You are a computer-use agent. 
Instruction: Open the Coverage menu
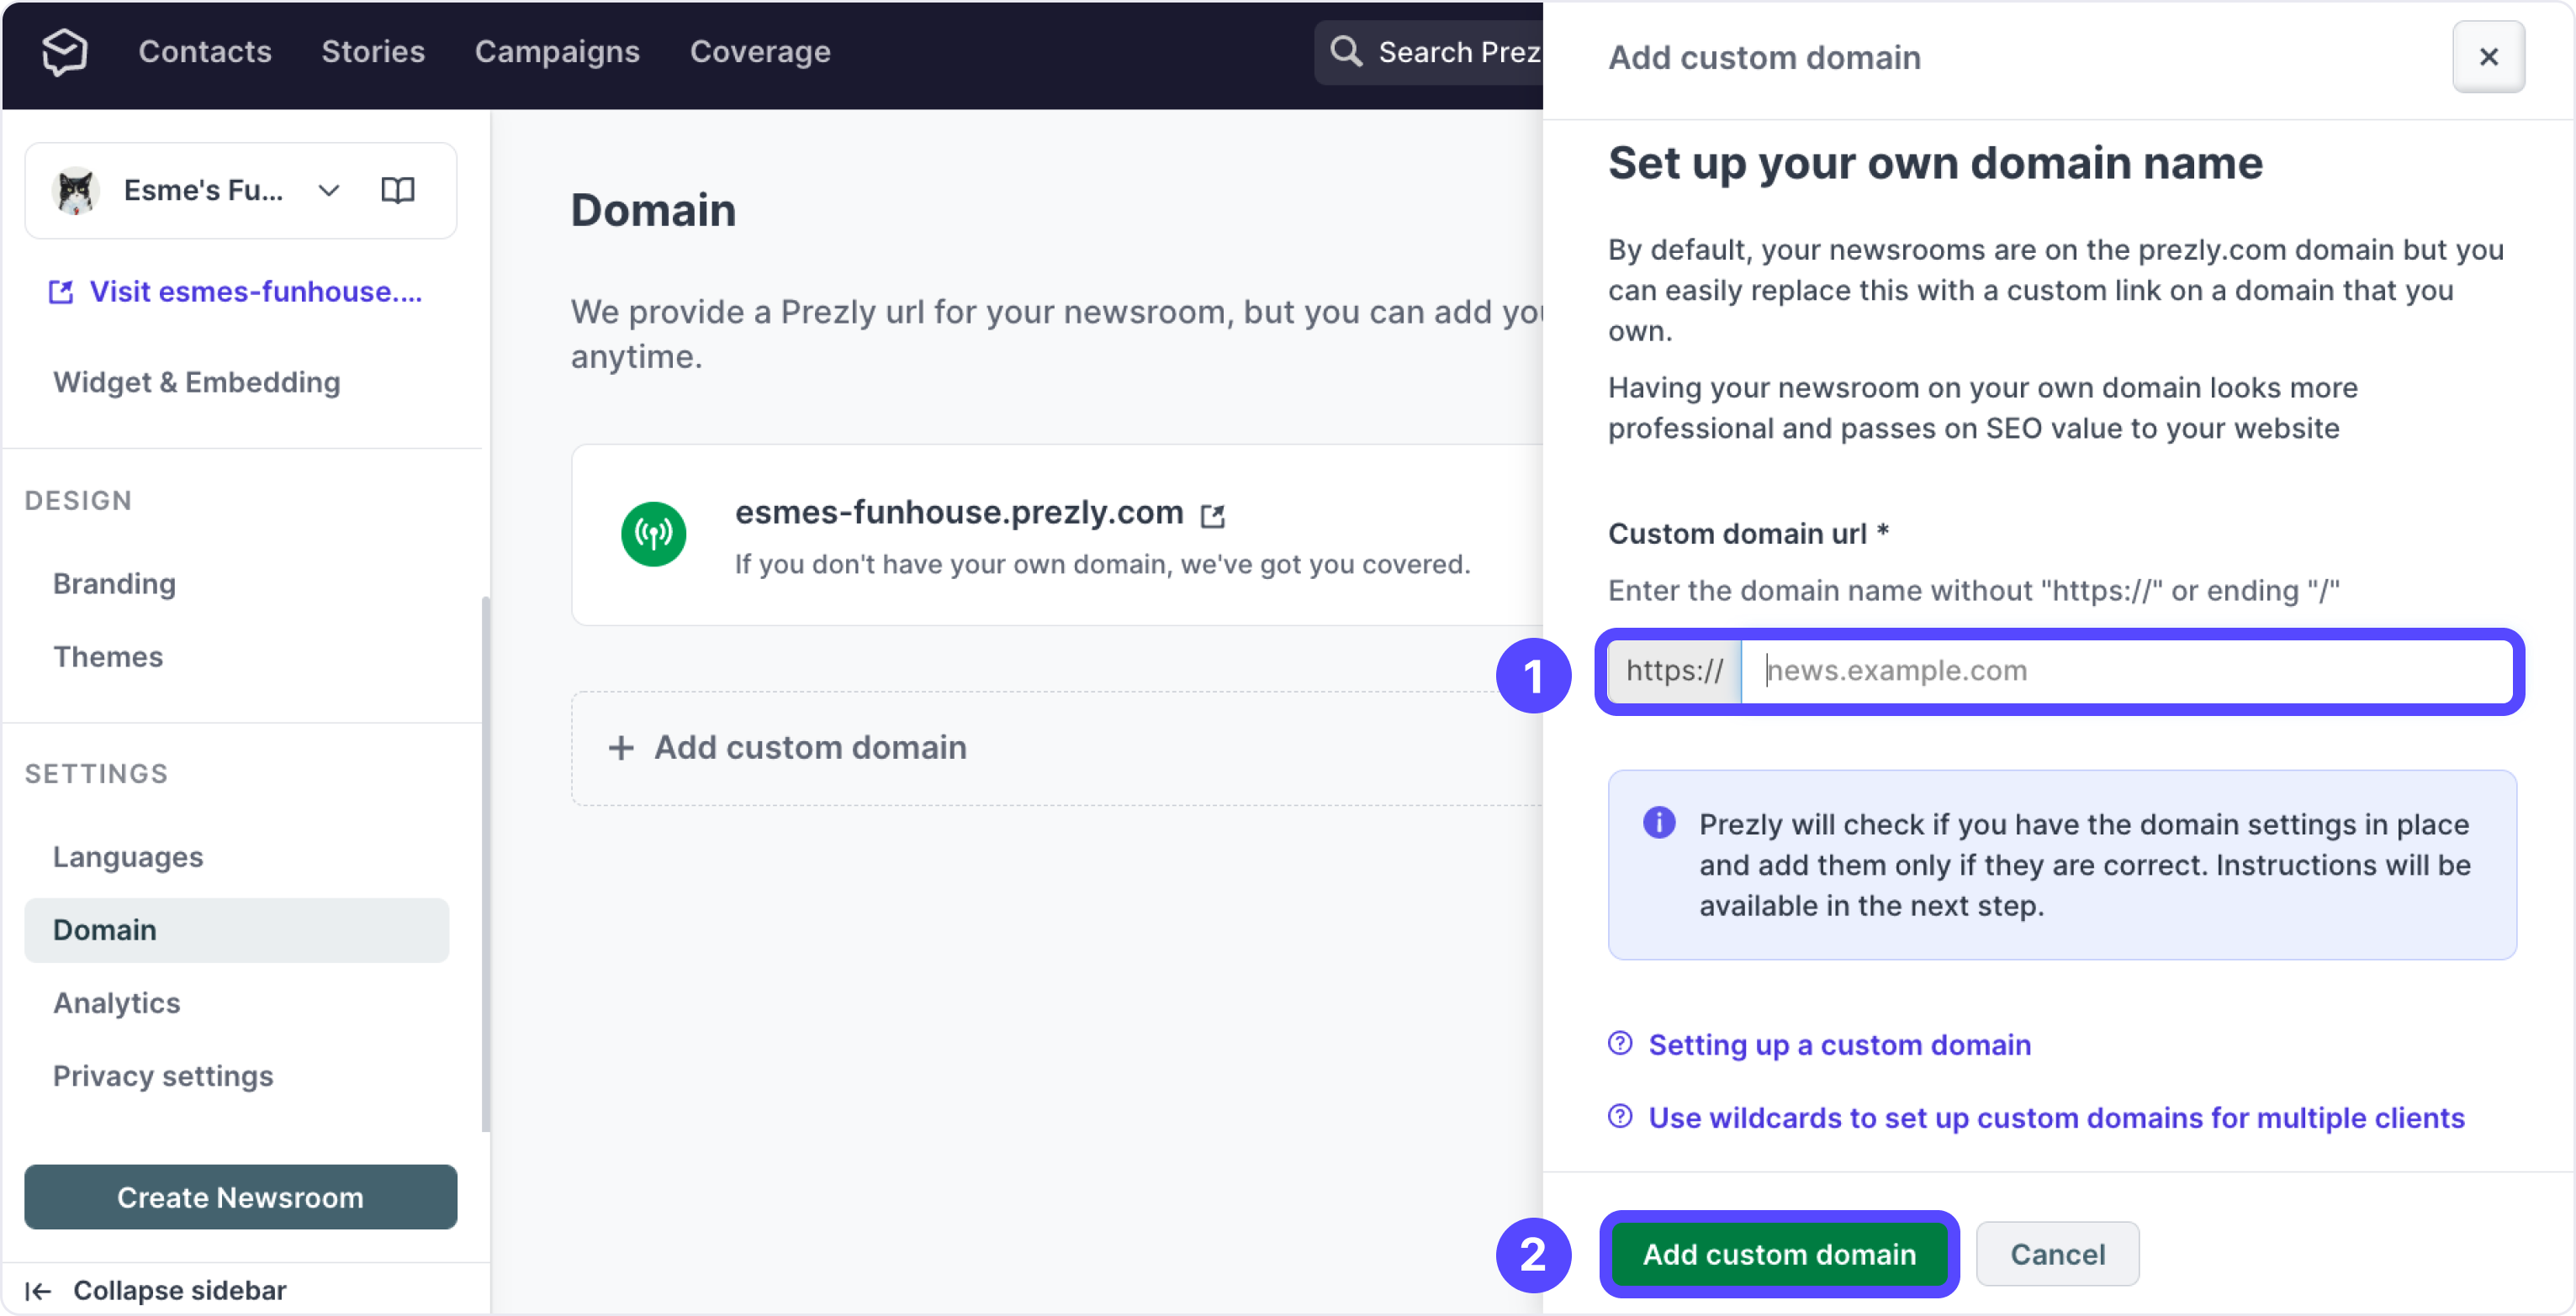[x=760, y=52]
